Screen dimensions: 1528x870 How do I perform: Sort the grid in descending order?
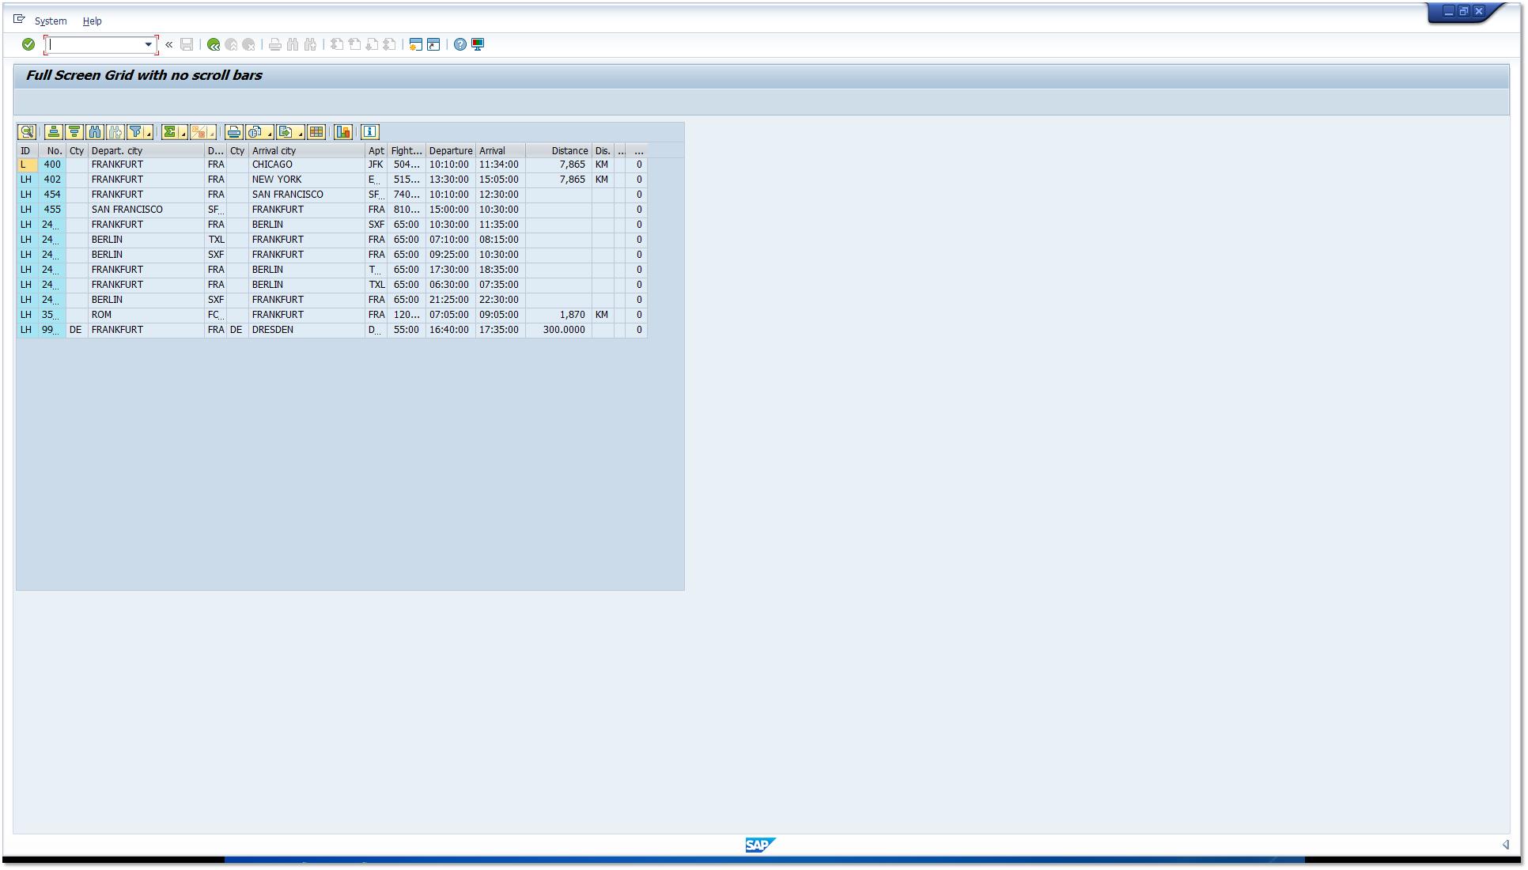73,132
